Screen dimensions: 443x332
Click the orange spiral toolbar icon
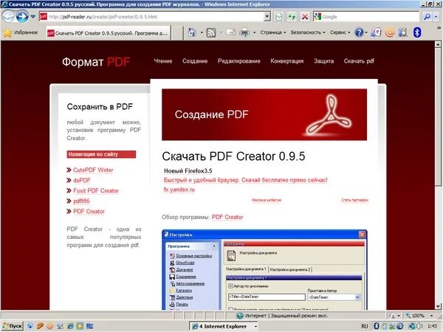[390, 32]
